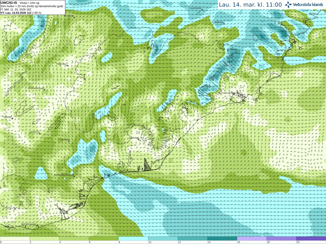This screenshot has width=326, height=244.
Task: Click the Vatnsfell station marker dot
Action: [12, 118]
